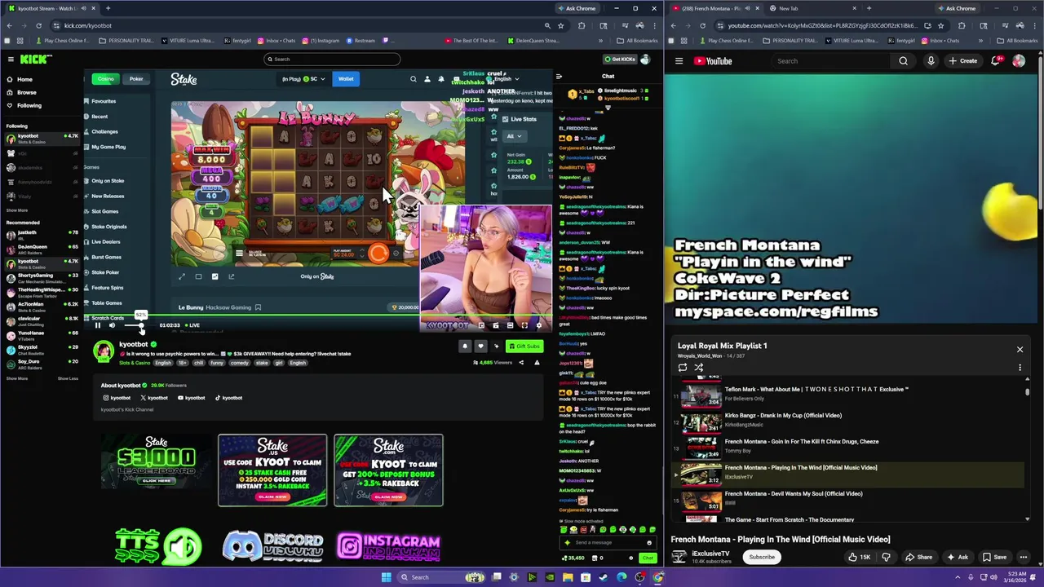The width and height of the screenshot is (1044, 587).
Task: Click the Kick logo
Action: (x=36, y=59)
